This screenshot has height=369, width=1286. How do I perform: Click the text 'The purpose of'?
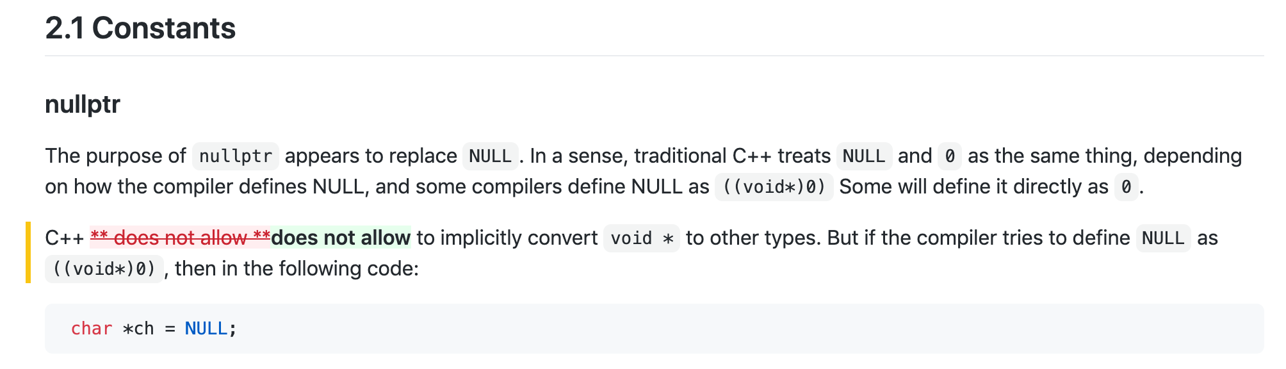(x=115, y=156)
